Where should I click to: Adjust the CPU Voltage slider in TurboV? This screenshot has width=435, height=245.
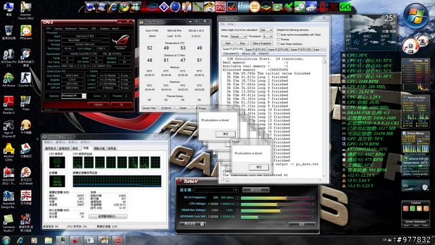pyautogui.click(x=275, y=204)
